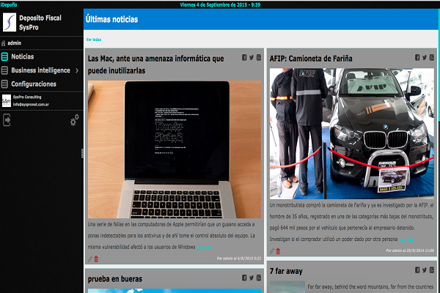Delete the AFIP Camioneta article via trash icon
Viewport: 440px width, 293px height.
278,251
